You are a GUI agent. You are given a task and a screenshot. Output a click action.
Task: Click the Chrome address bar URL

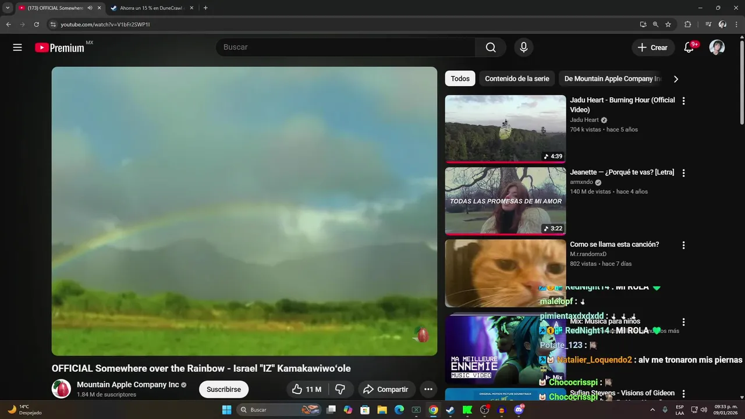(x=105, y=24)
